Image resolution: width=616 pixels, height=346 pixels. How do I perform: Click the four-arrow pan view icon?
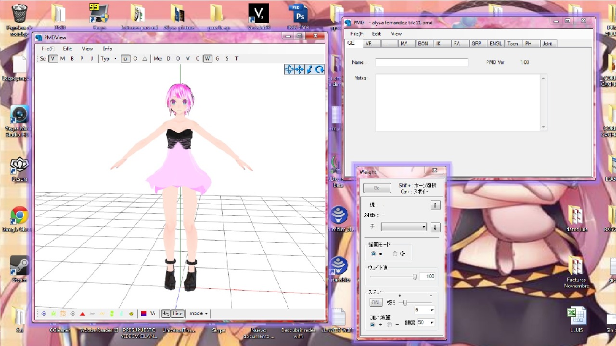click(x=299, y=70)
